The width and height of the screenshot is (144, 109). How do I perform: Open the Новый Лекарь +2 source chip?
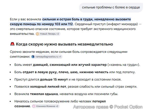click(48, 34)
